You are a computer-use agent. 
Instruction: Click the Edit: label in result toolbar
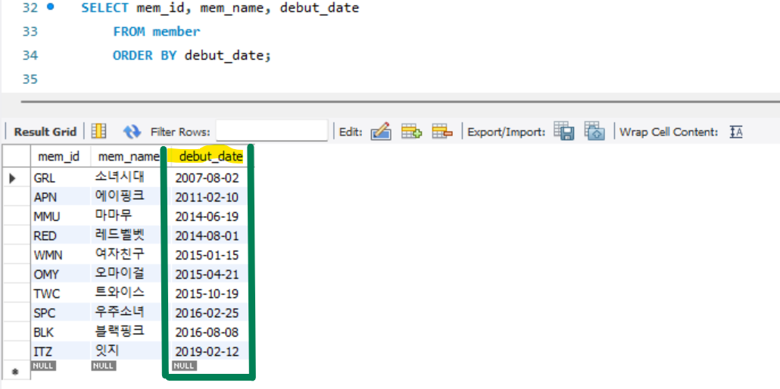[351, 132]
